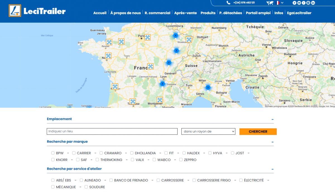335x193 pixels.
Task: Open the À propos de nous menu
Action: coord(126,13)
